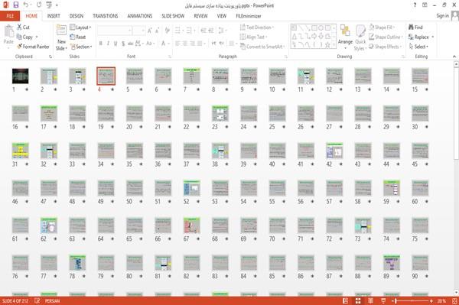Click zoom slider handle
The image size is (459, 305).
pos(396,301)
